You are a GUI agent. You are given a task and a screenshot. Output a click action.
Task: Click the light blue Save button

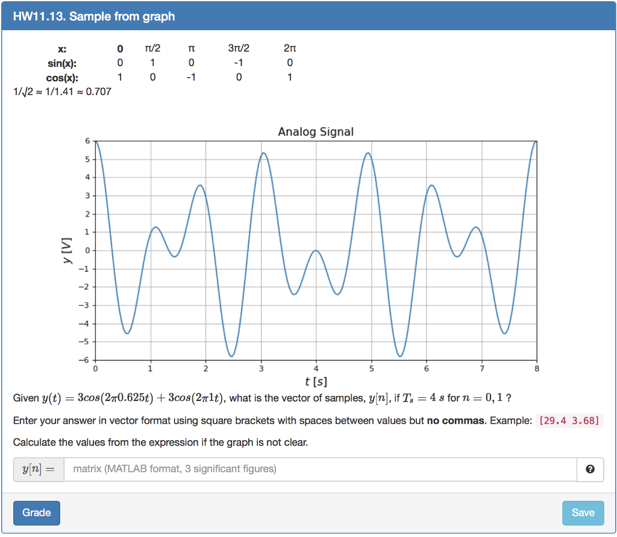[x=583, y=512]
